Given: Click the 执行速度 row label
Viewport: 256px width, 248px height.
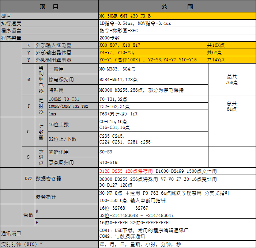Looking at the screenshot, I should [x=11, y=23].
